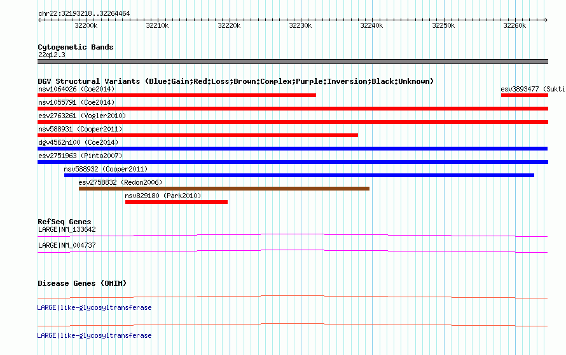Screen dimensions: 566x355
Task: Click the nsv829180 (Park2010) label
Action: click(163, 196)
